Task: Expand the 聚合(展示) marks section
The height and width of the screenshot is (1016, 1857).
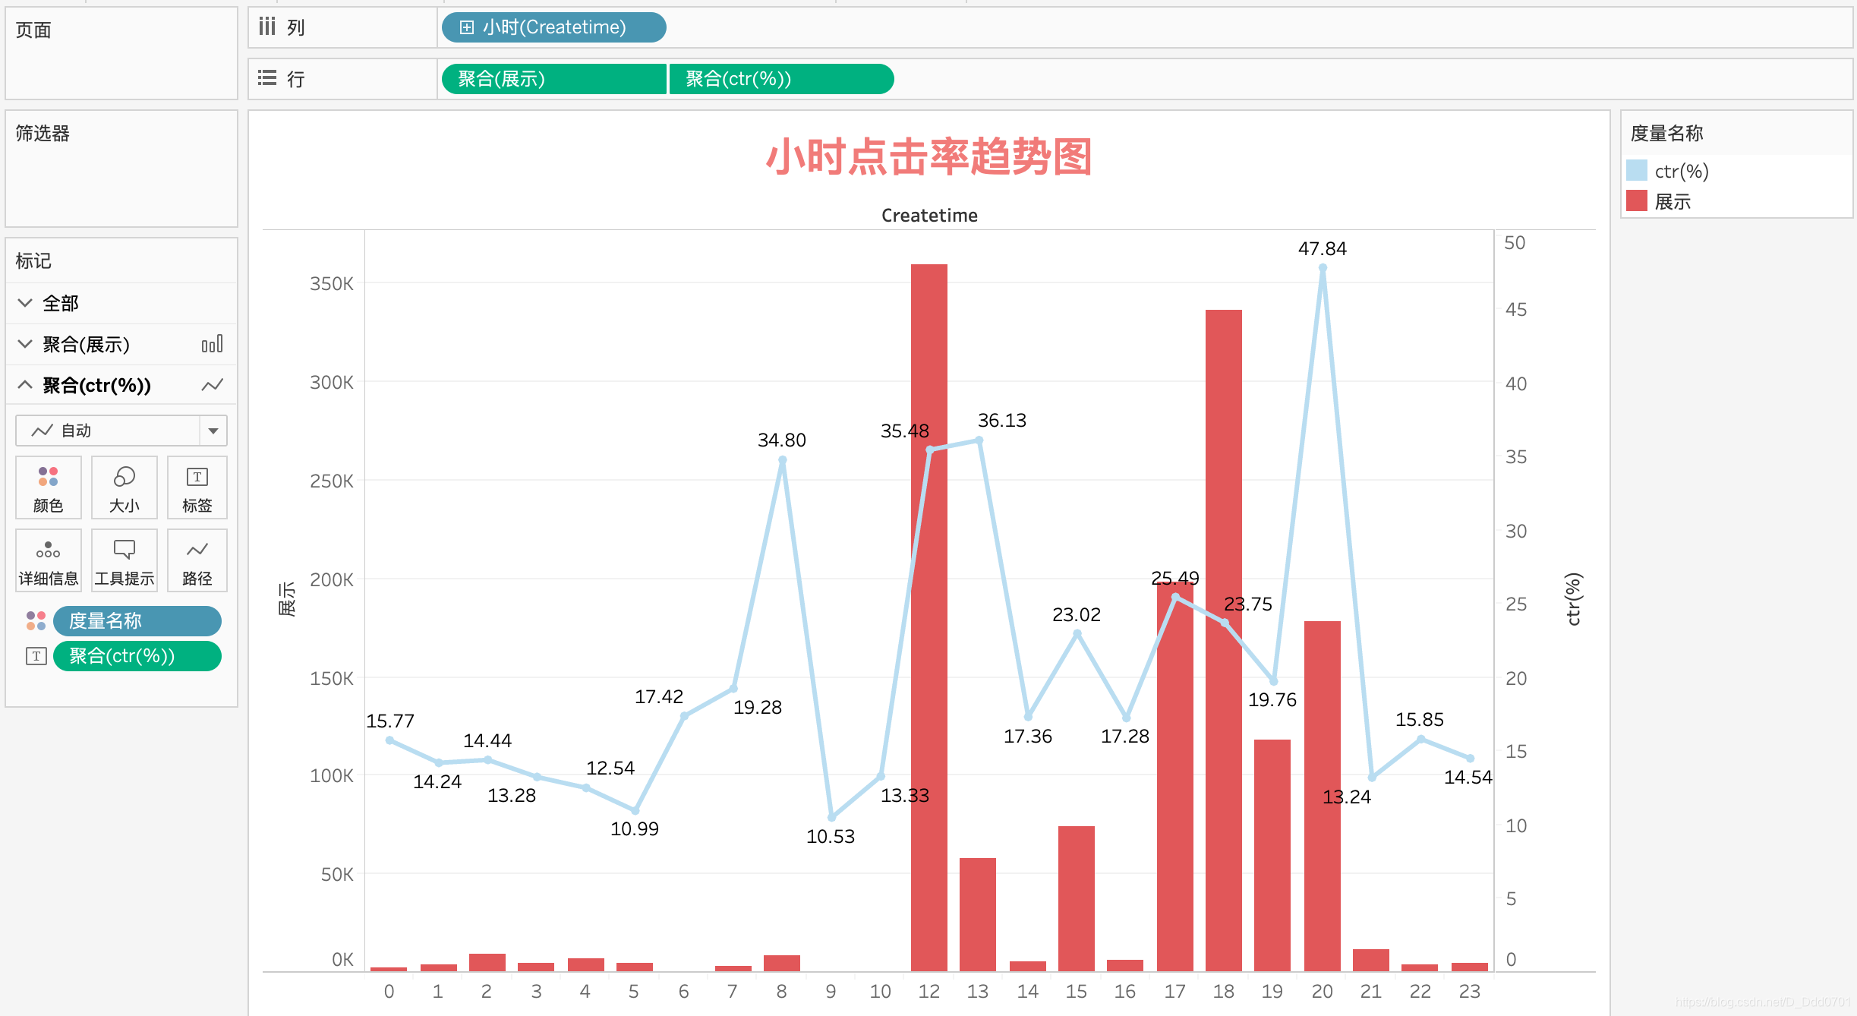Action: pyautogui.click(x=25, y=344)
